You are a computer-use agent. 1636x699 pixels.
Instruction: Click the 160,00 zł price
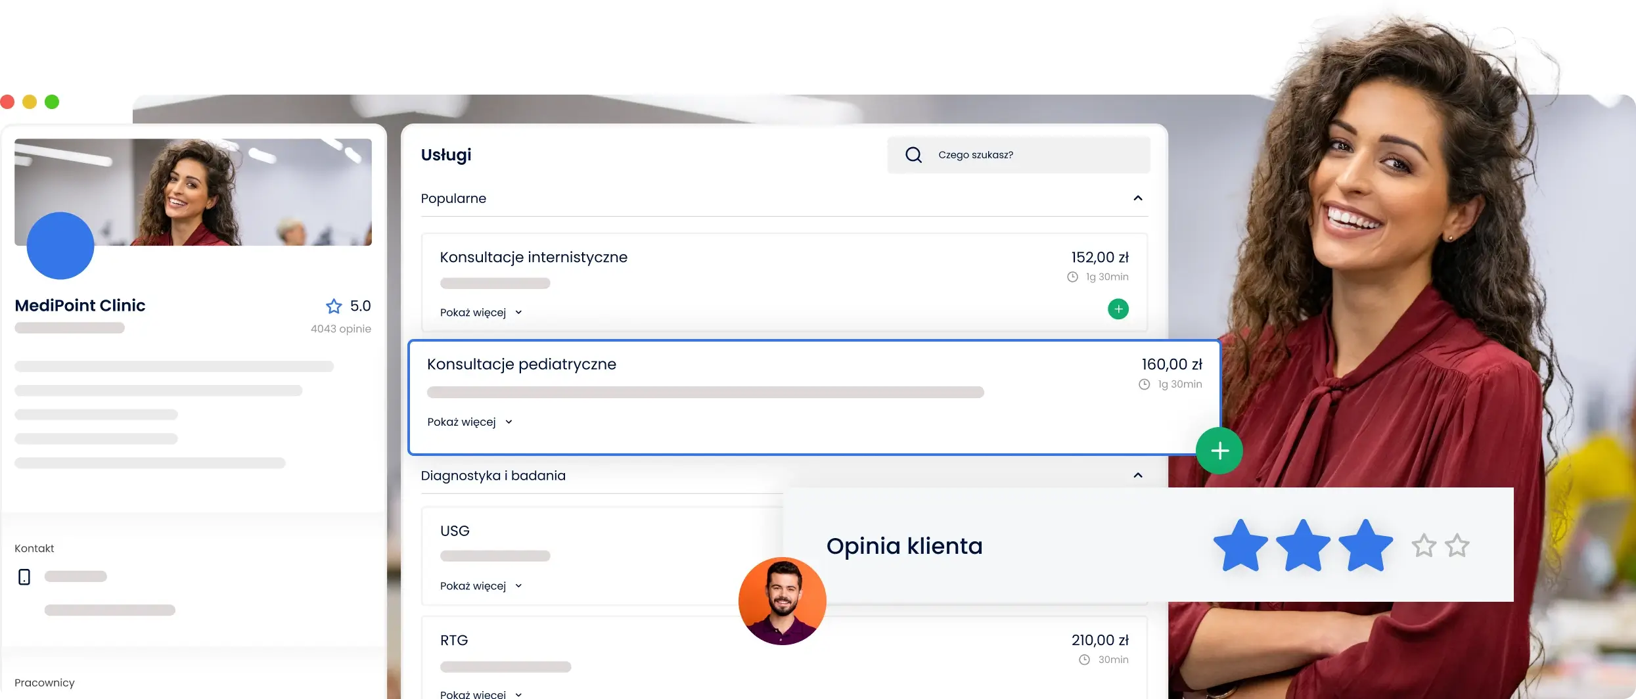coord(1171,365)
